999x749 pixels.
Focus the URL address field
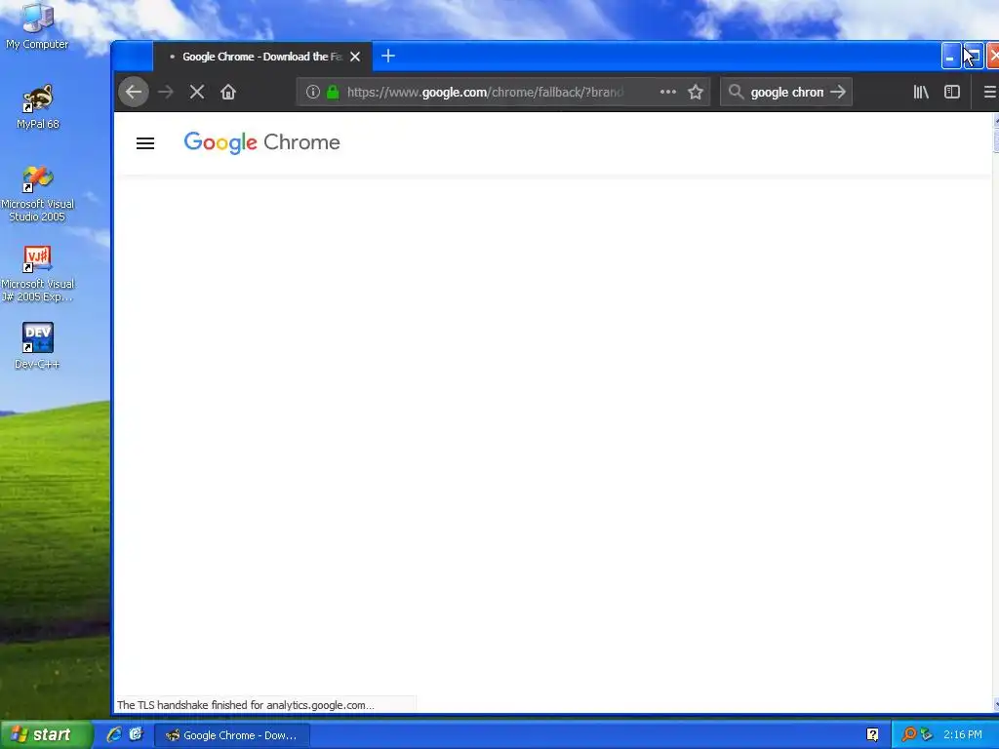click(500, 93)
